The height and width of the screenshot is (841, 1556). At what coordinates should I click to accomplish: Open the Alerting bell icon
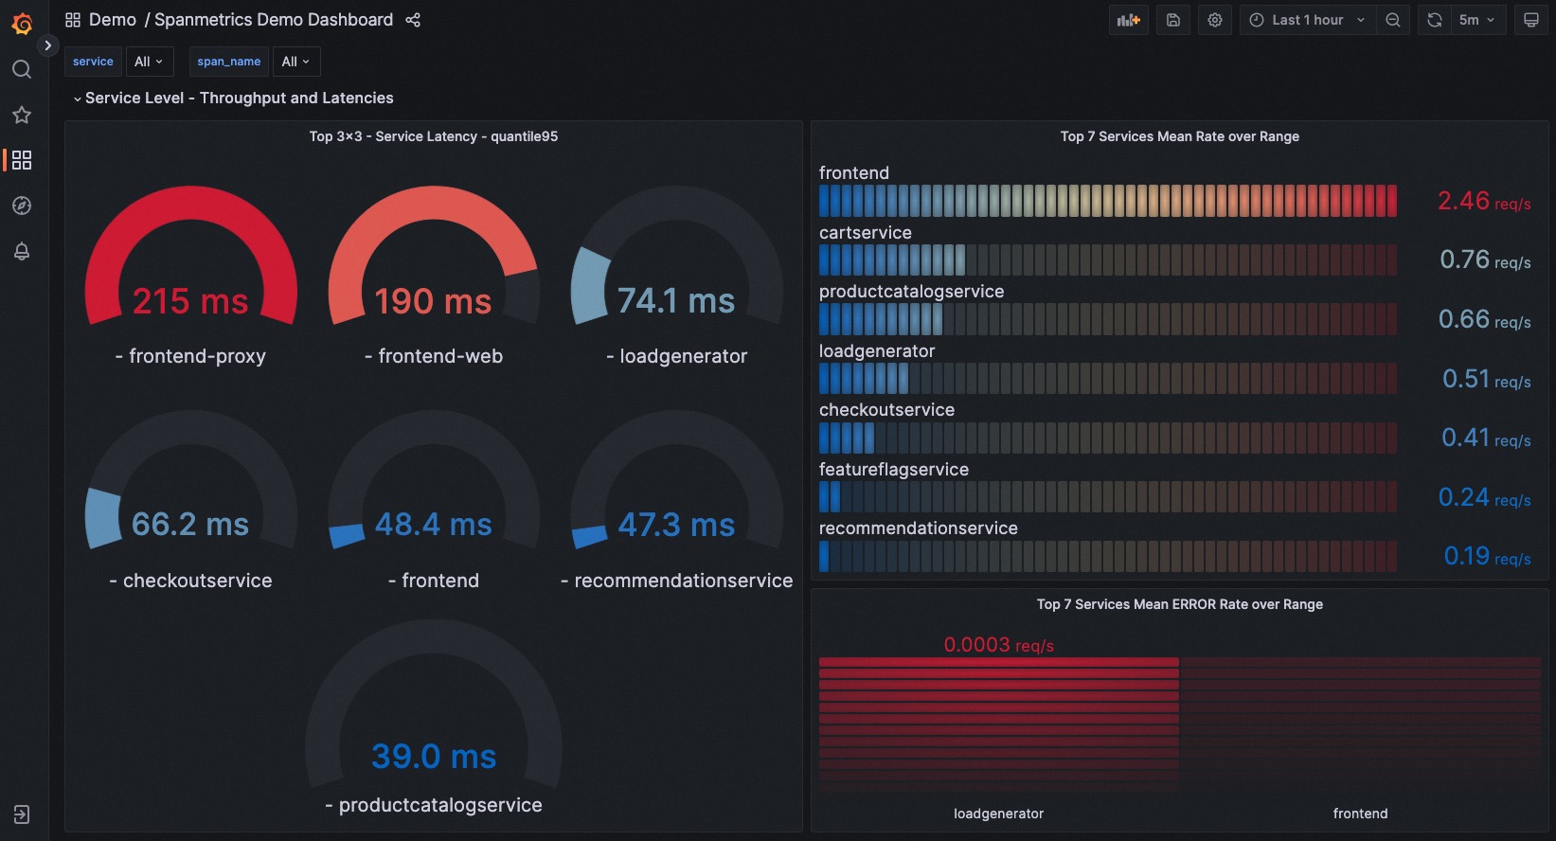click(x=22, y=251)
